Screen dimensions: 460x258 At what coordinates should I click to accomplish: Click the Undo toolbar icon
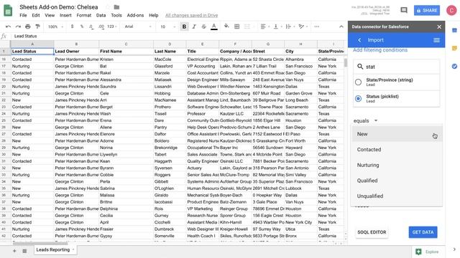[8, 27]
